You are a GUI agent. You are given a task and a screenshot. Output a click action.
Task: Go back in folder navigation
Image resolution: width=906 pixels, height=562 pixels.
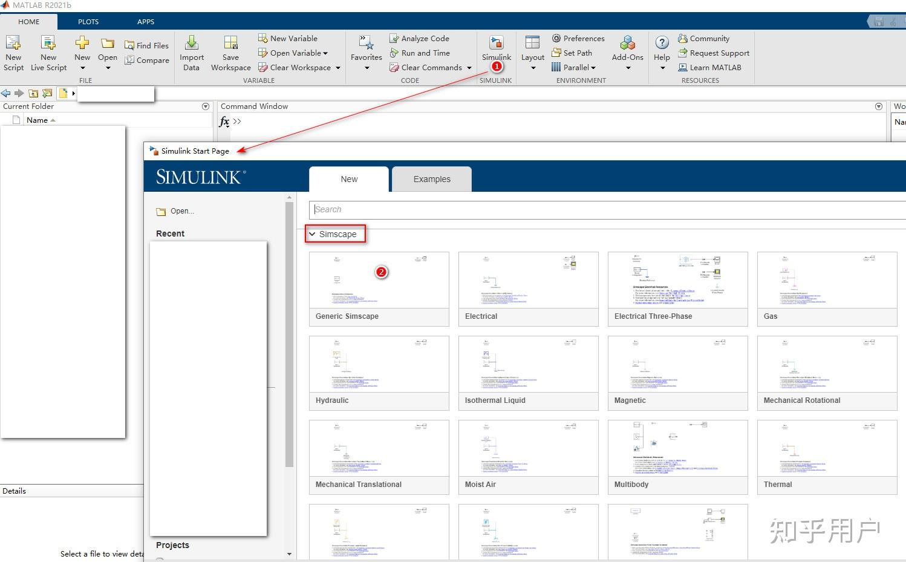coord(6,93)
